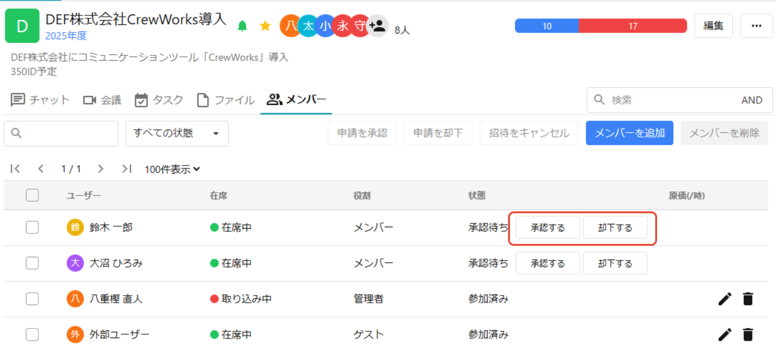Click the member filter input field
The height and width of the screenshot is (351, 776).
coord(61,133)
